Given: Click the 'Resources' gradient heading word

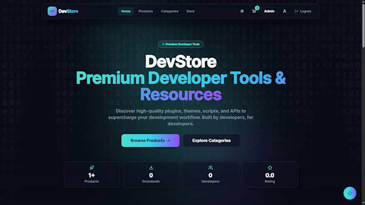Looking at the screenshot, I should (x=181, y=95).
